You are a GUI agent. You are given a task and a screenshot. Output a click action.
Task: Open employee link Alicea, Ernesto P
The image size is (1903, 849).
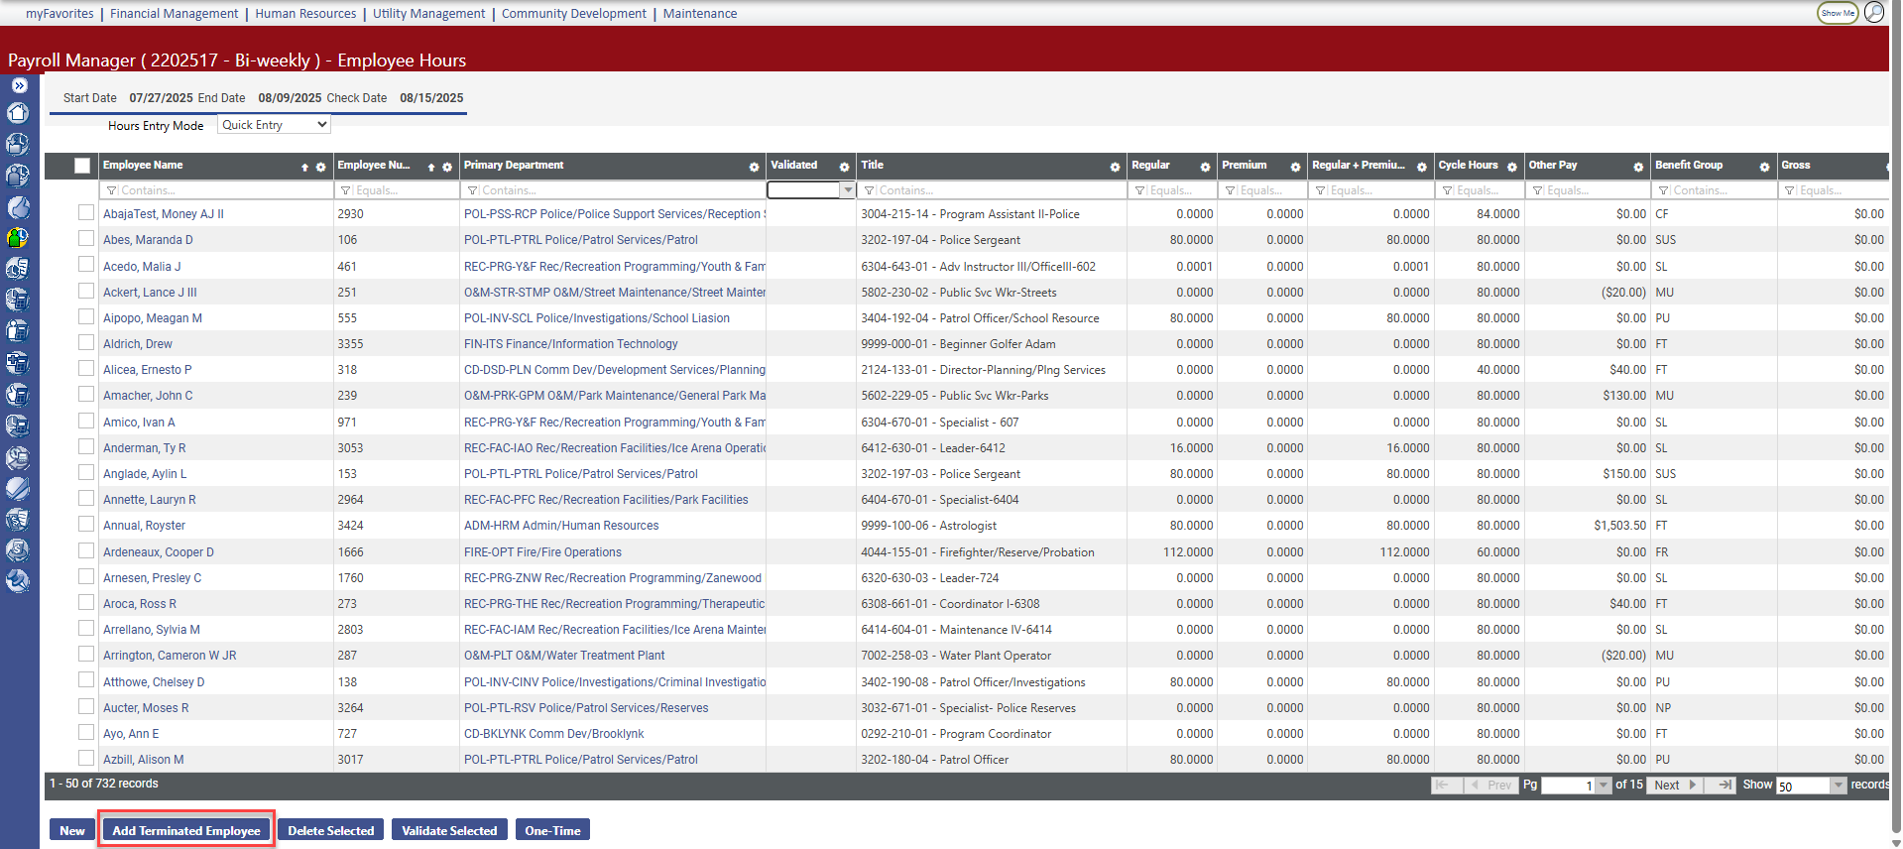[x=148, y=370]
